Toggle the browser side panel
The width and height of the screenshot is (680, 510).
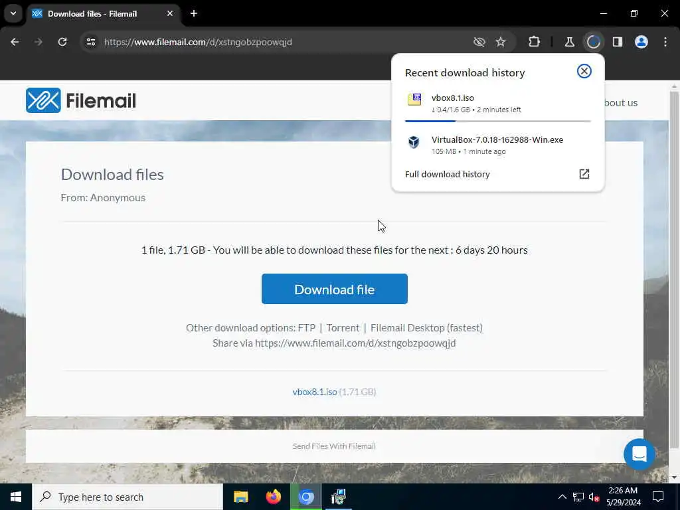pyautogui.click(x=618, y=42)
